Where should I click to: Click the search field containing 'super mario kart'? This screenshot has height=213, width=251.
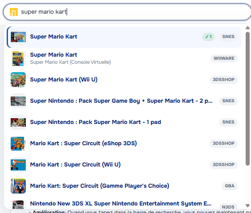127,12
